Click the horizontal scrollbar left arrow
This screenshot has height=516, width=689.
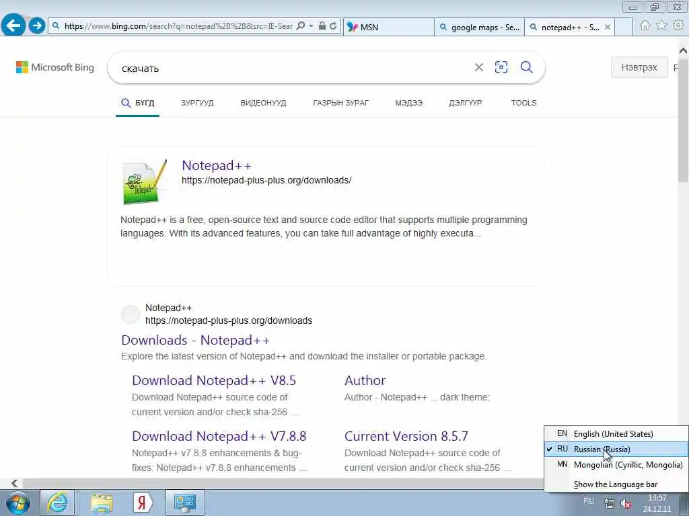point(15,483)
